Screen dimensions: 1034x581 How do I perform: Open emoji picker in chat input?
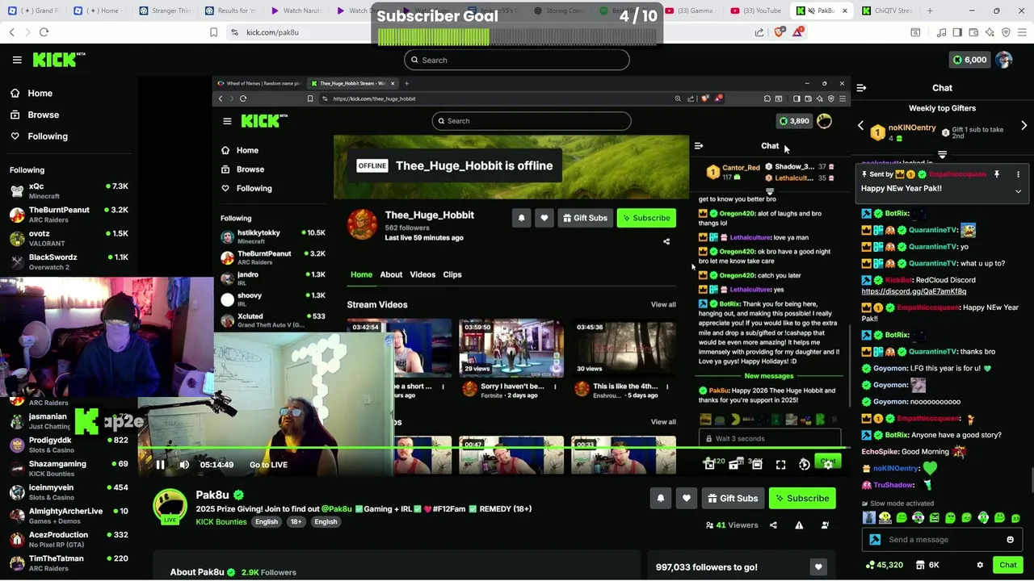click(x=1010, y=540)
